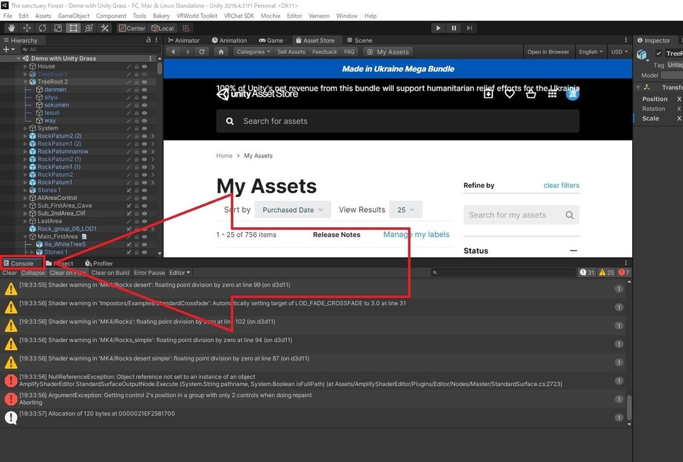
Task: Open the Categories dropdown
Action: click(253, 52)
